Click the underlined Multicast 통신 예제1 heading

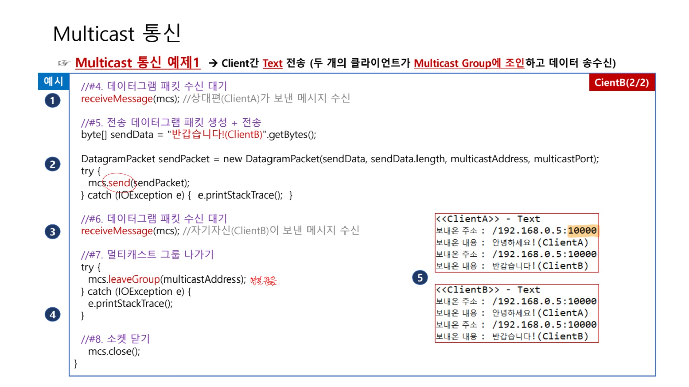click(138, 63)
